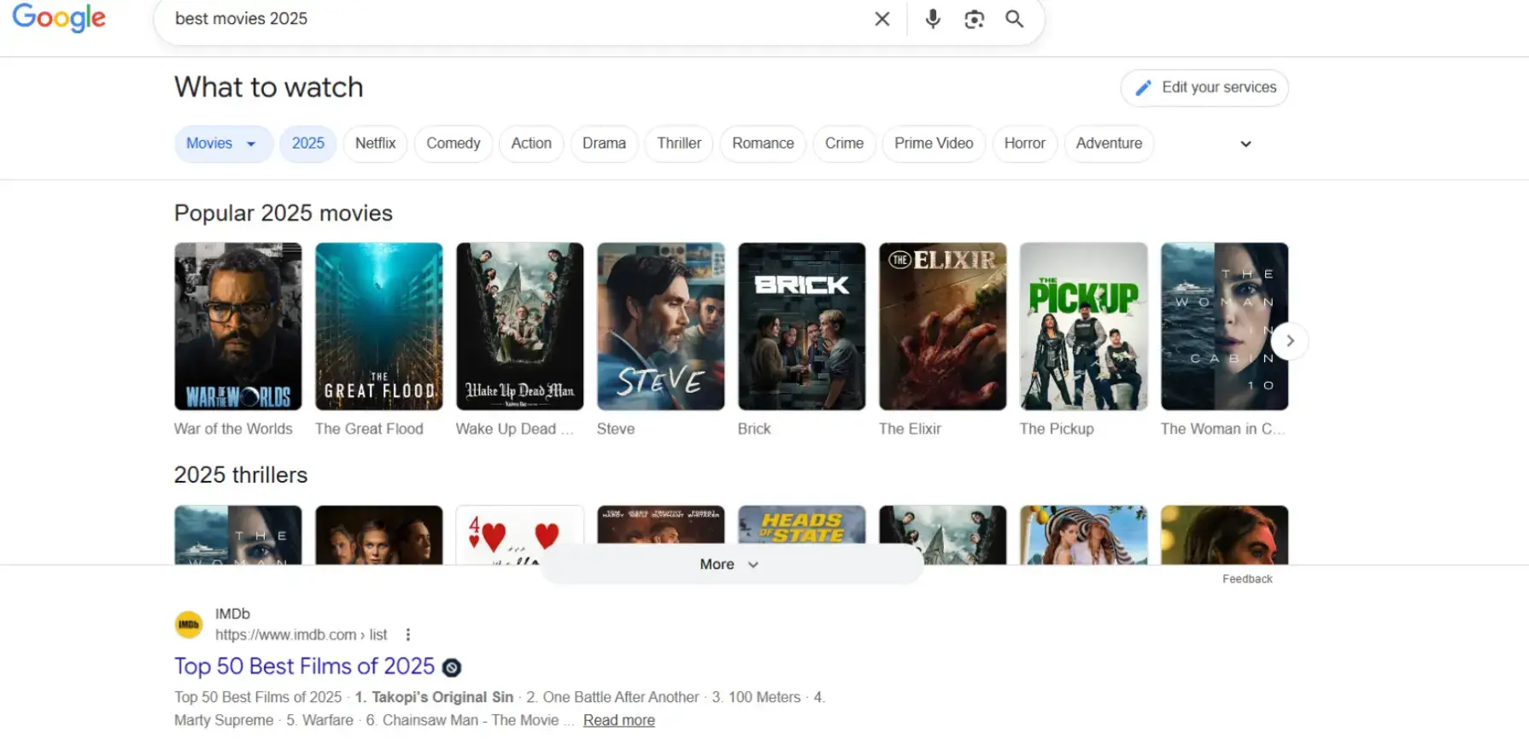Screen dimensions: 1529x744
Task: Open the War of the Worlds poster
Action: (x=238, y=326)
